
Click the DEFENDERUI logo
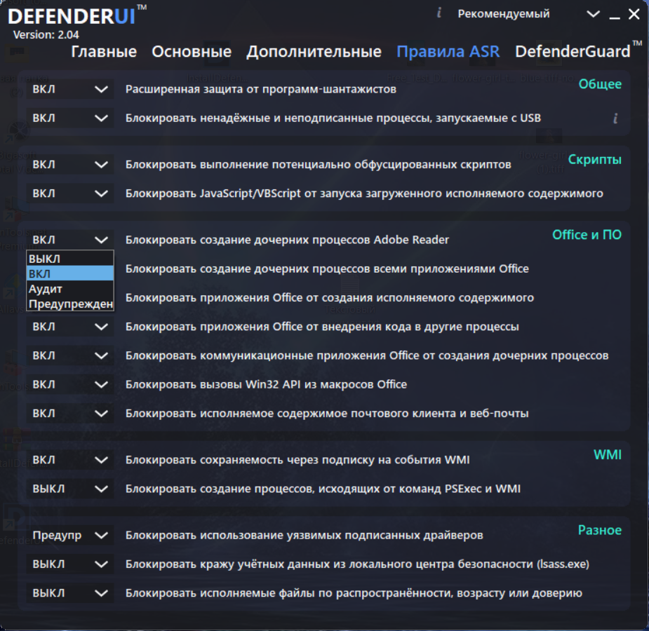click(x=77, y=17)
